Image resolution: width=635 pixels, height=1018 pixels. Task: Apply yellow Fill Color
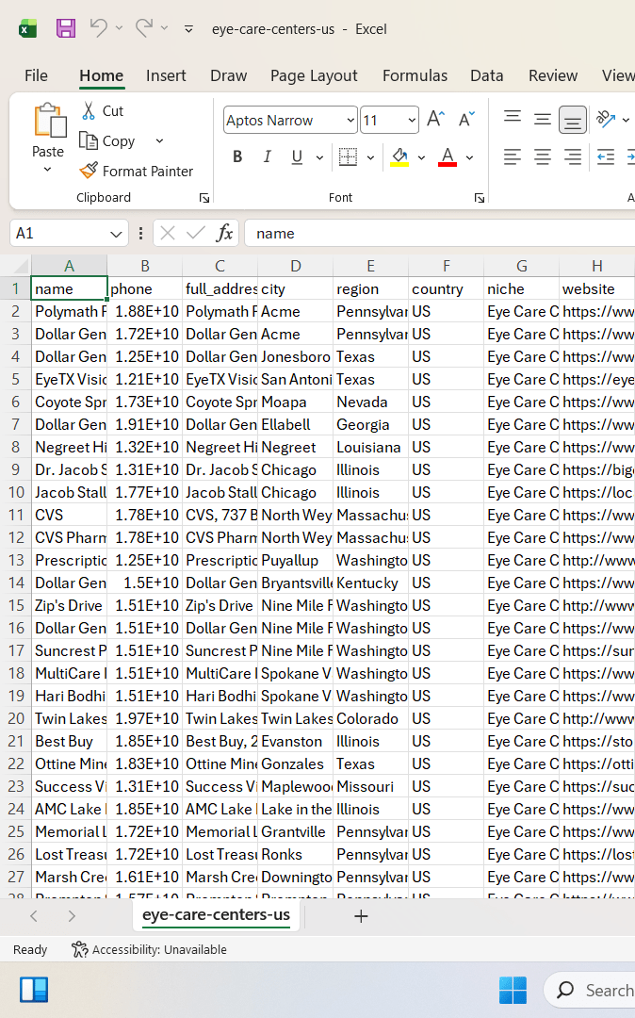pos(399,157)
